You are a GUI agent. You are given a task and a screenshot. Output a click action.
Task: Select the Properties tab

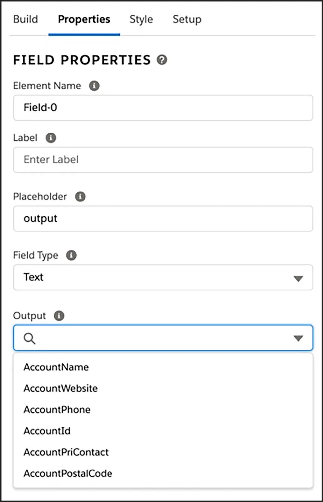coord(84,19)
